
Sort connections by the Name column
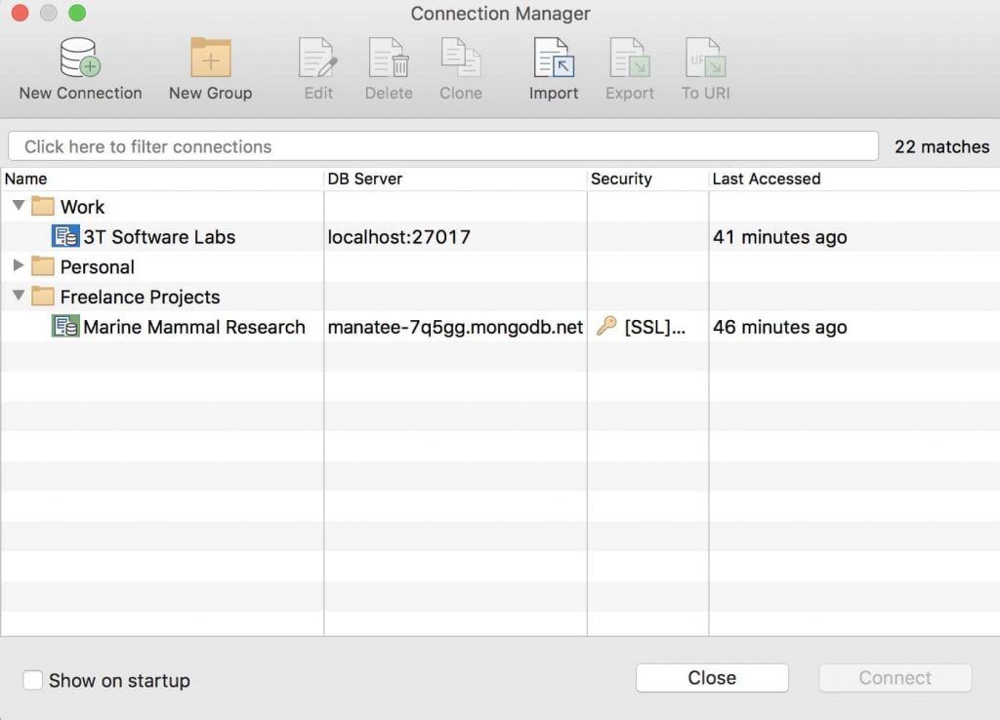pyautogui.click(x=26, y=179)
